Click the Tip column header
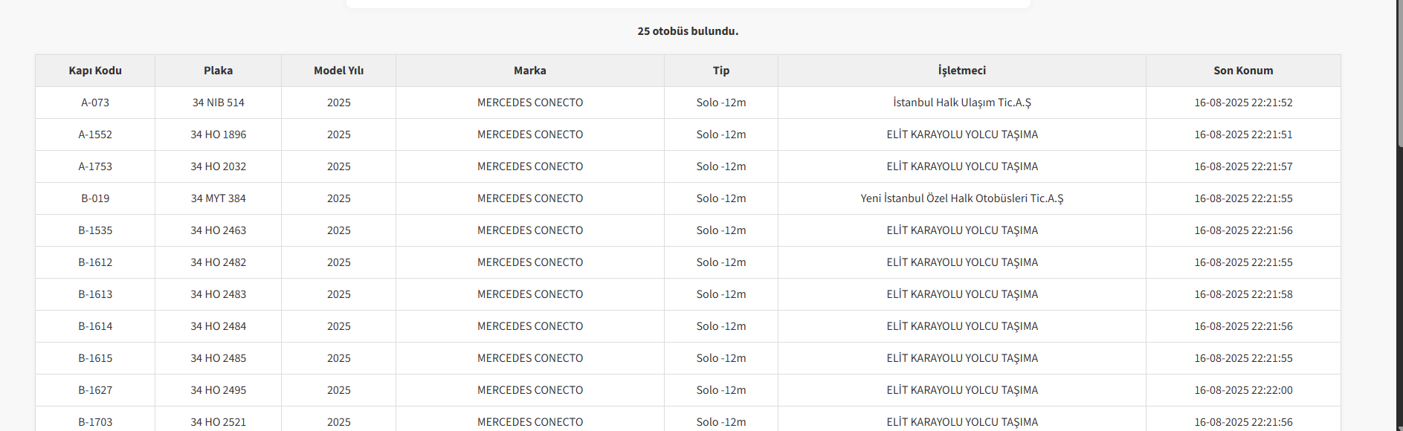The height and width of the screenshot is (431, 1403). click(x=720, y=71)
